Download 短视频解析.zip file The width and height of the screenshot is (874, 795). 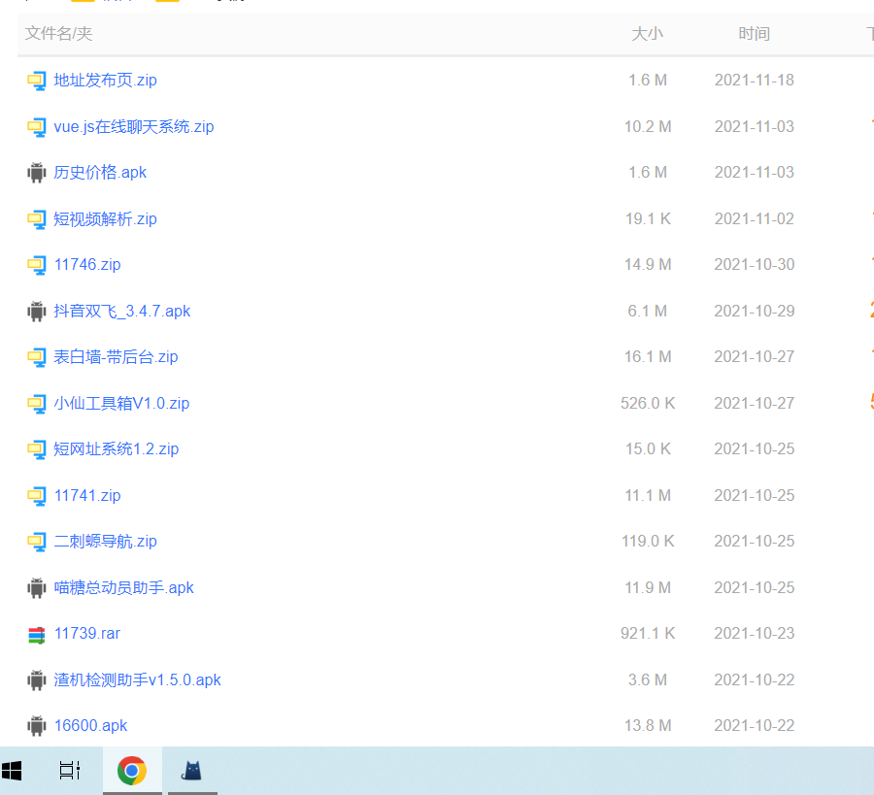click(105, 218)
